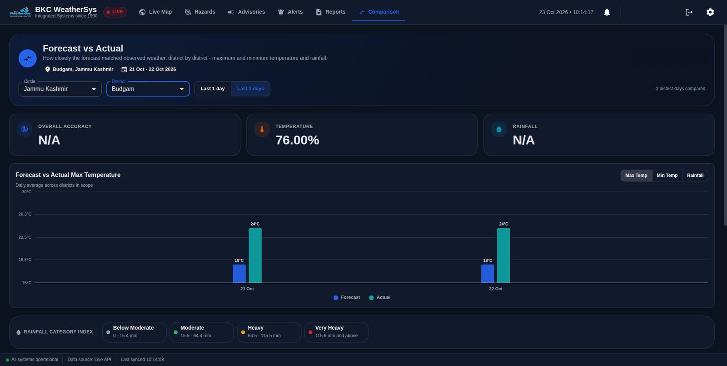
Task: Click the overall accuracy target icon
Action: pyautogui.click(x=25, y=130)
